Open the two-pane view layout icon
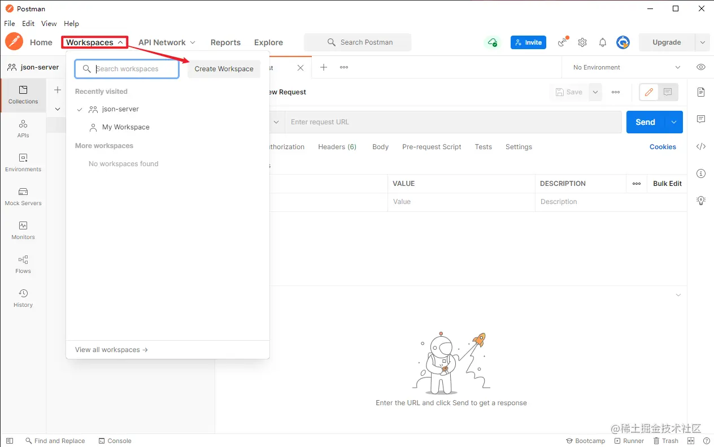The width and height of the screenshot is (714, 447). pos(691,441)
